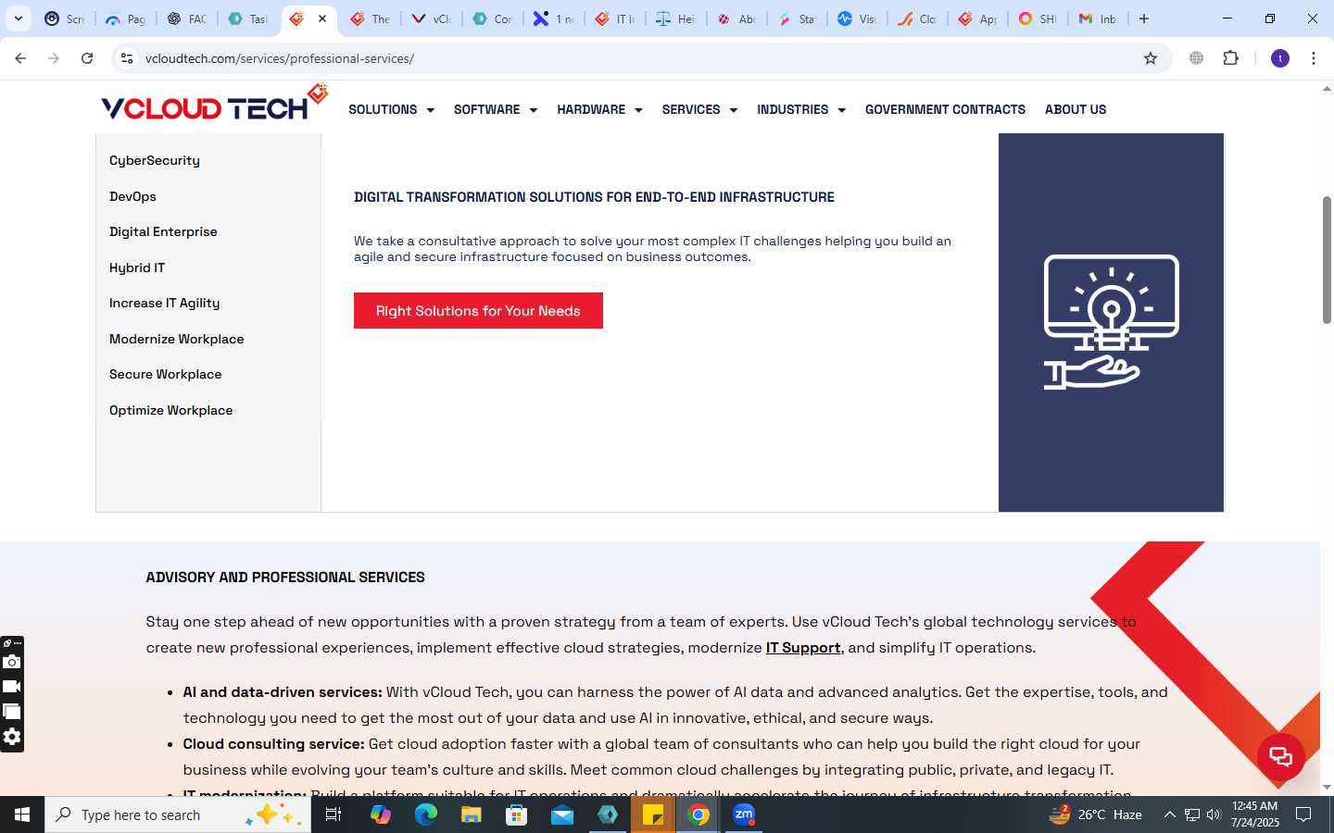The width and height of the screenshot is (1334, 833).
Task: Open the weather widget showing 26°C Haze
Action: pyautogui.click(x=1096, y=814)
